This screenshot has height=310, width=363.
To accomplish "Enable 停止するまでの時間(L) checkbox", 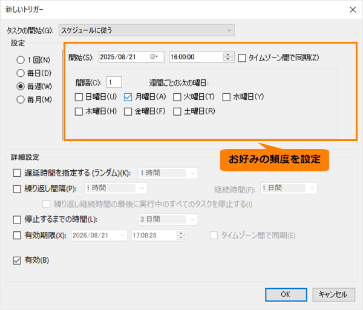I will 17,219.
